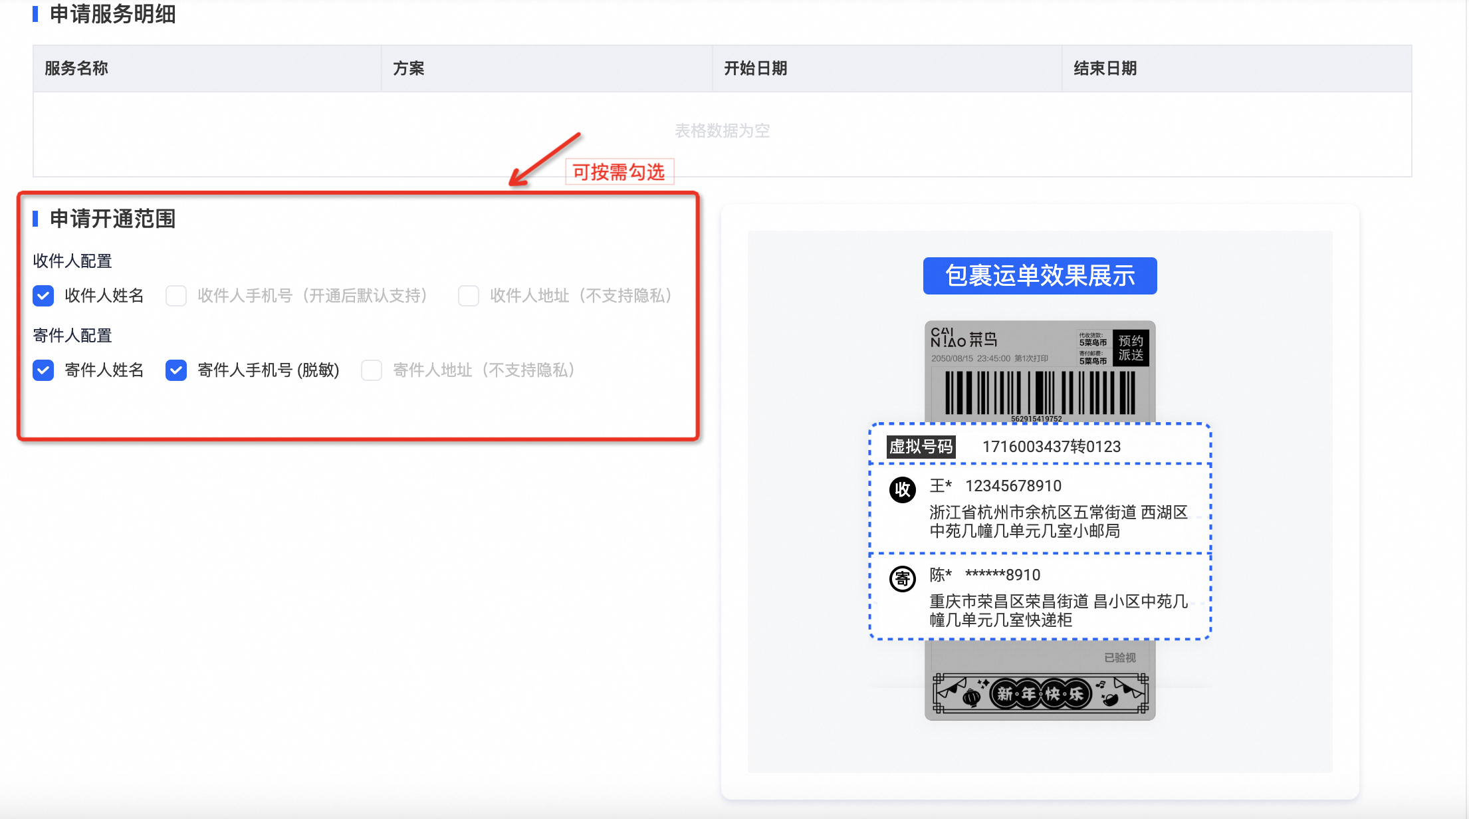Uncheck the 收件人姓名 checkbox
Viewport: 1469px width, 819px height.
43,296
